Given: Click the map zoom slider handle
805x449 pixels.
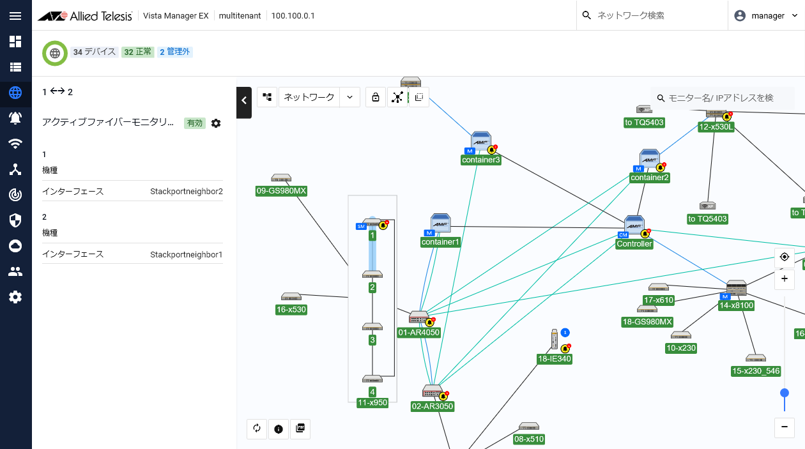Looking at the screenshot, I should tap(785, 393).
